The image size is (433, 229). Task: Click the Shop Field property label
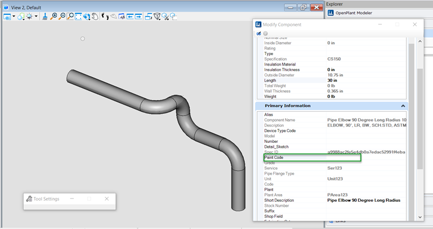coord(273,216)
